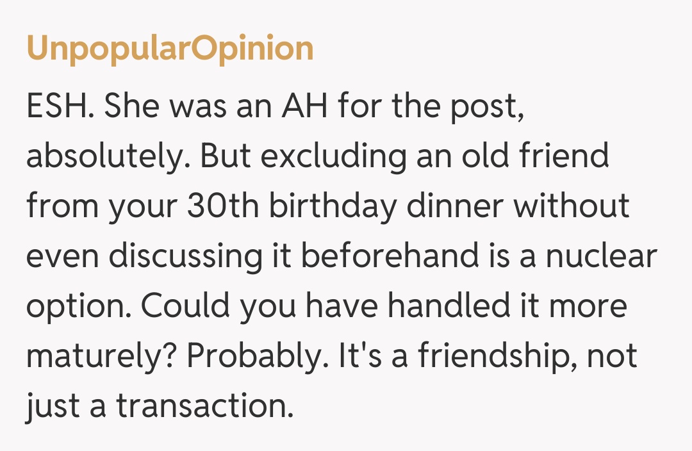Click the word option in the comment

pyautogui.click(x=76, y=307)
